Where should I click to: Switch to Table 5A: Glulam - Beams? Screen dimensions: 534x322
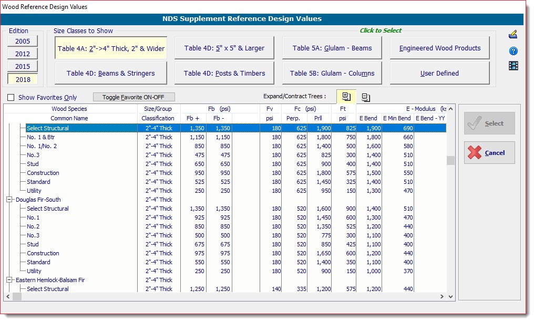[331, 48]
